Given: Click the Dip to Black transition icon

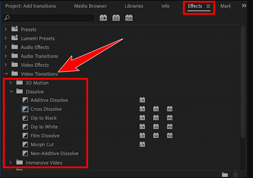Looking at the screenshot, I should point(25,118).
